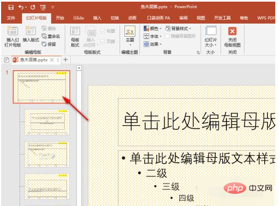278x206 pixels.
Task: Switch to the 开始 tab
Action: click(60, 18)
